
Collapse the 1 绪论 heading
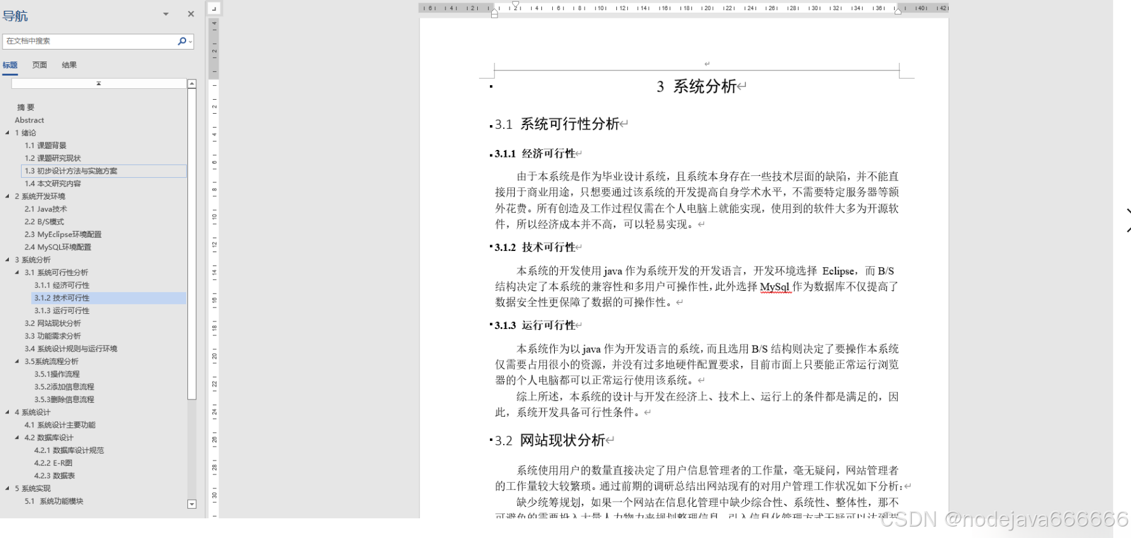point(8,133)
